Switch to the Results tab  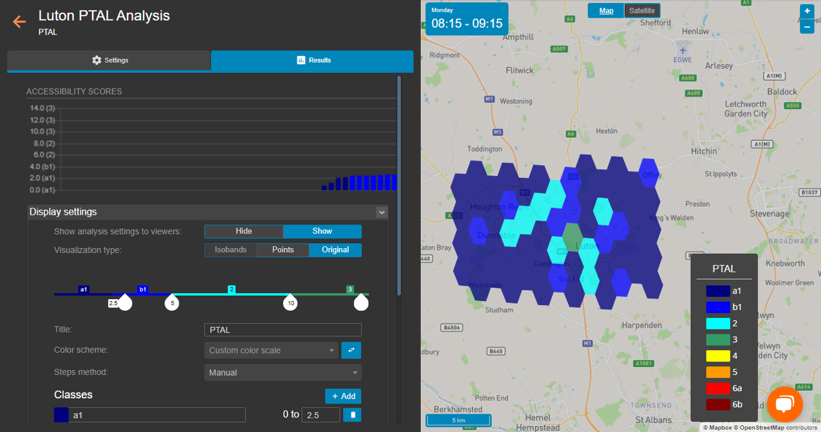(x=312, y=61)
